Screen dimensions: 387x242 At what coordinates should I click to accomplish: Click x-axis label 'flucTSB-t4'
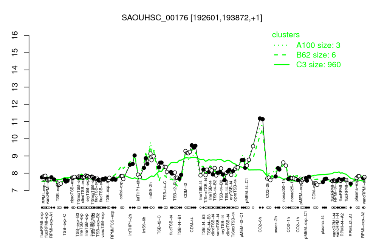click(x=171, y=225)
